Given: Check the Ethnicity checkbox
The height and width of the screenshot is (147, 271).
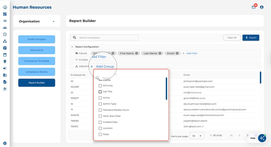Looking at the screenshot, I should click(100, 85).
